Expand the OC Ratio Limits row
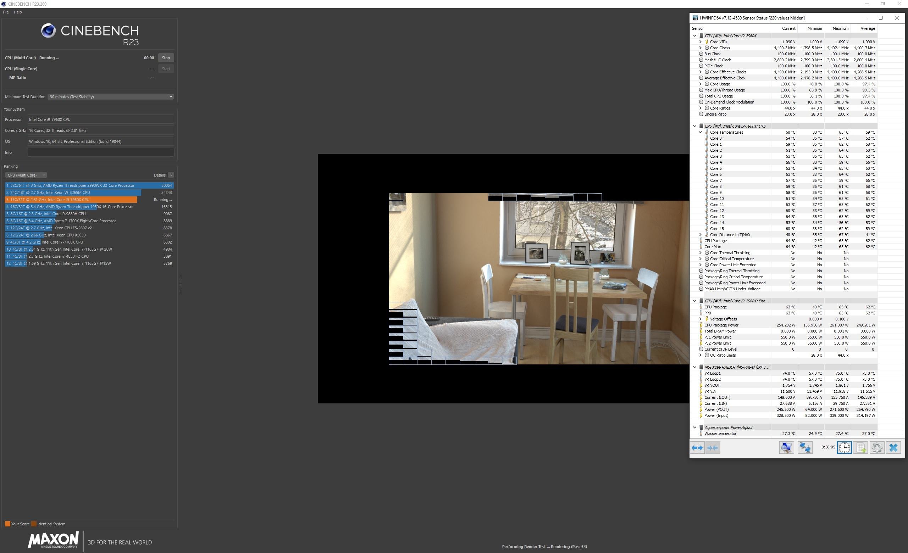 [701, 355]
